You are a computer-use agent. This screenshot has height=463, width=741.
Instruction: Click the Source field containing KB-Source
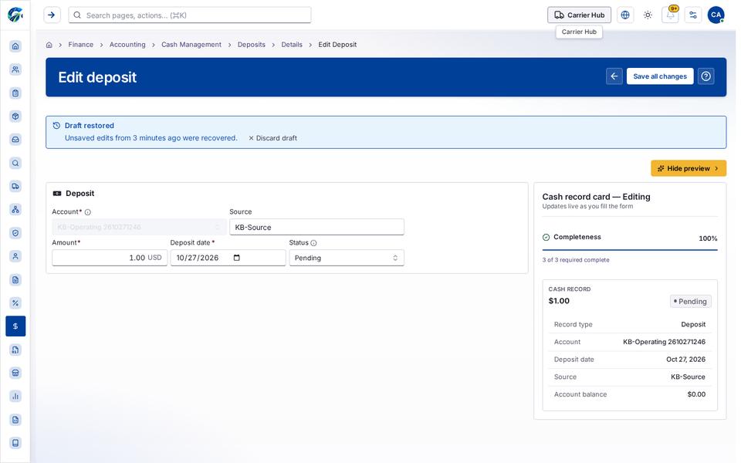pos(316,227)
